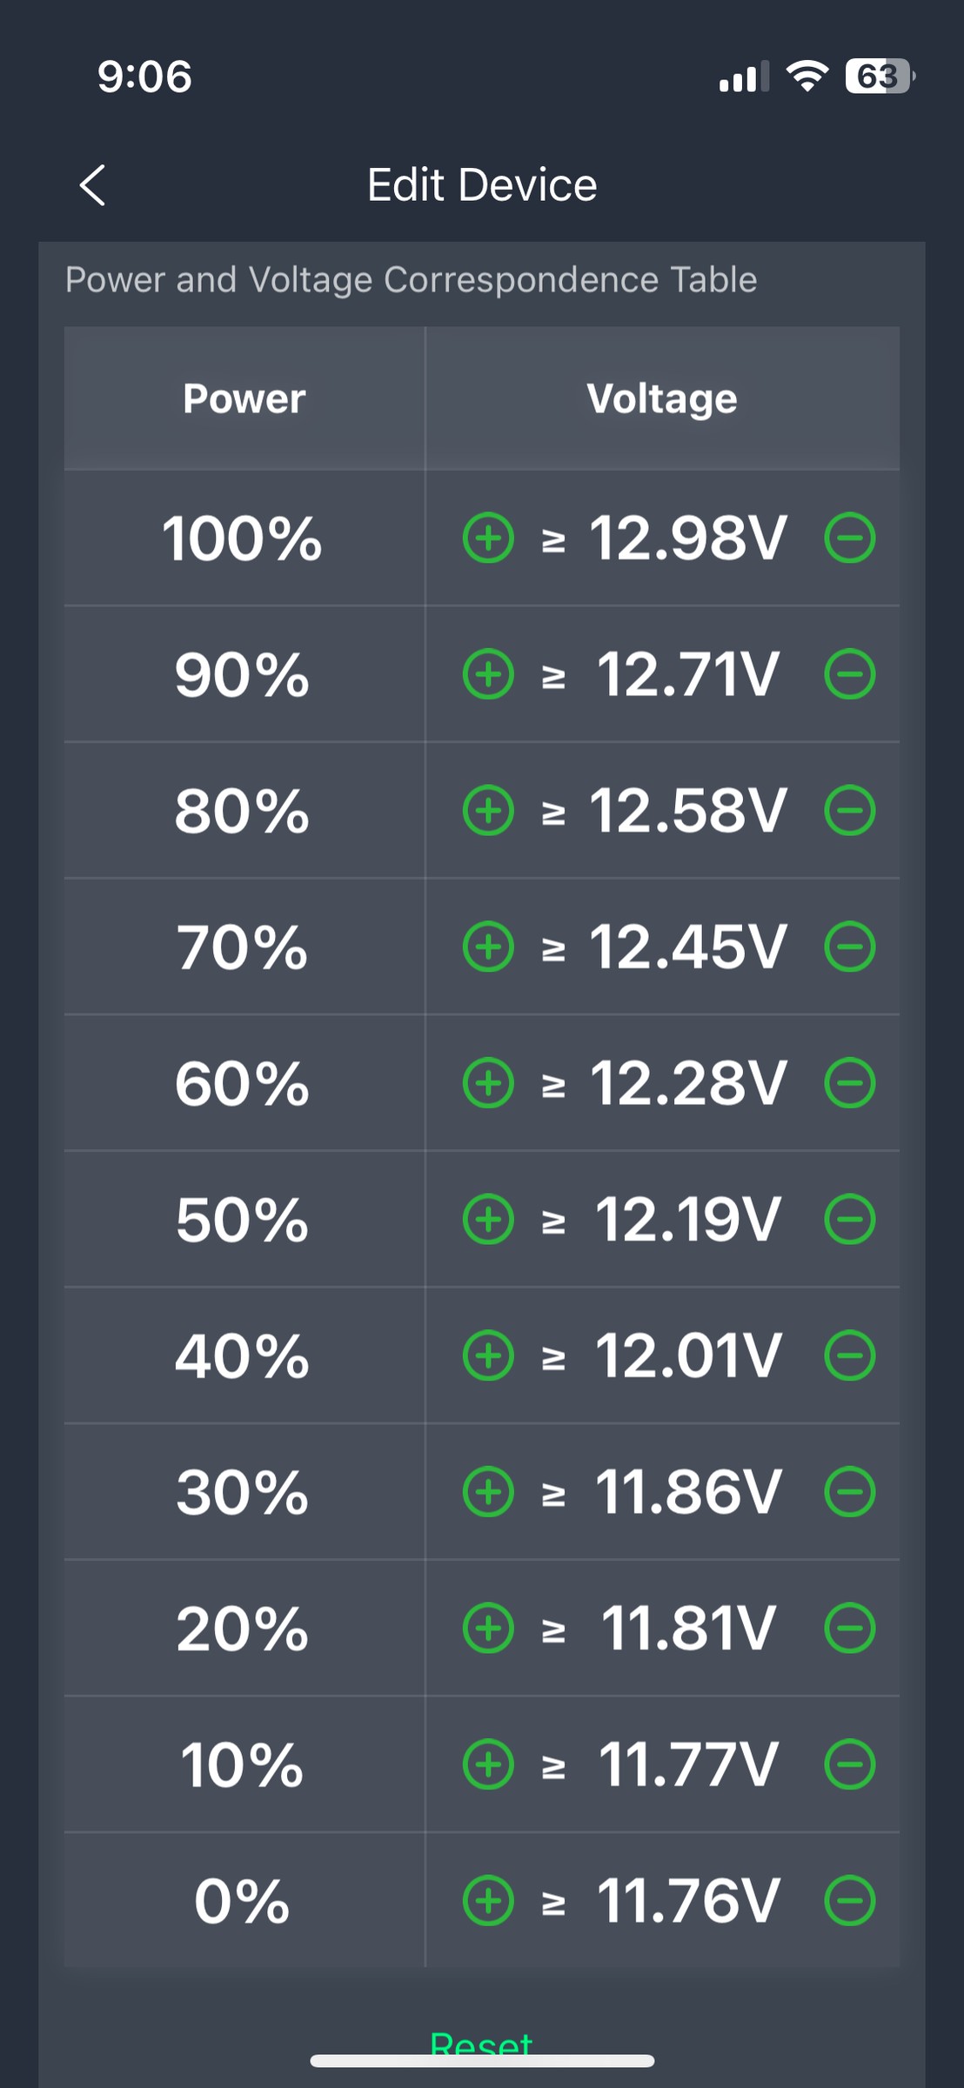Tap the 11.81V voltage value
Viewport: 964px width, 2088px height.
[688, 1628]
